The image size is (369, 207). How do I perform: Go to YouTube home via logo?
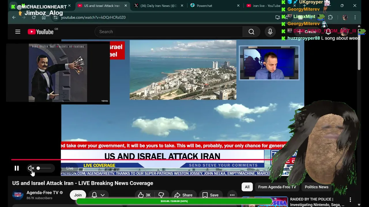coord(41,32)
